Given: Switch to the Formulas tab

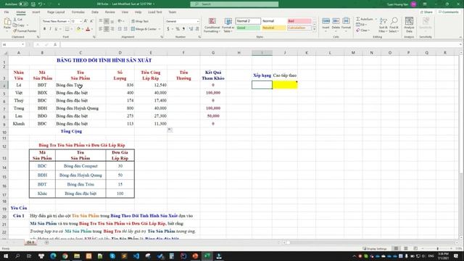Looking at the screenshot, I should (x=78, y=12).
